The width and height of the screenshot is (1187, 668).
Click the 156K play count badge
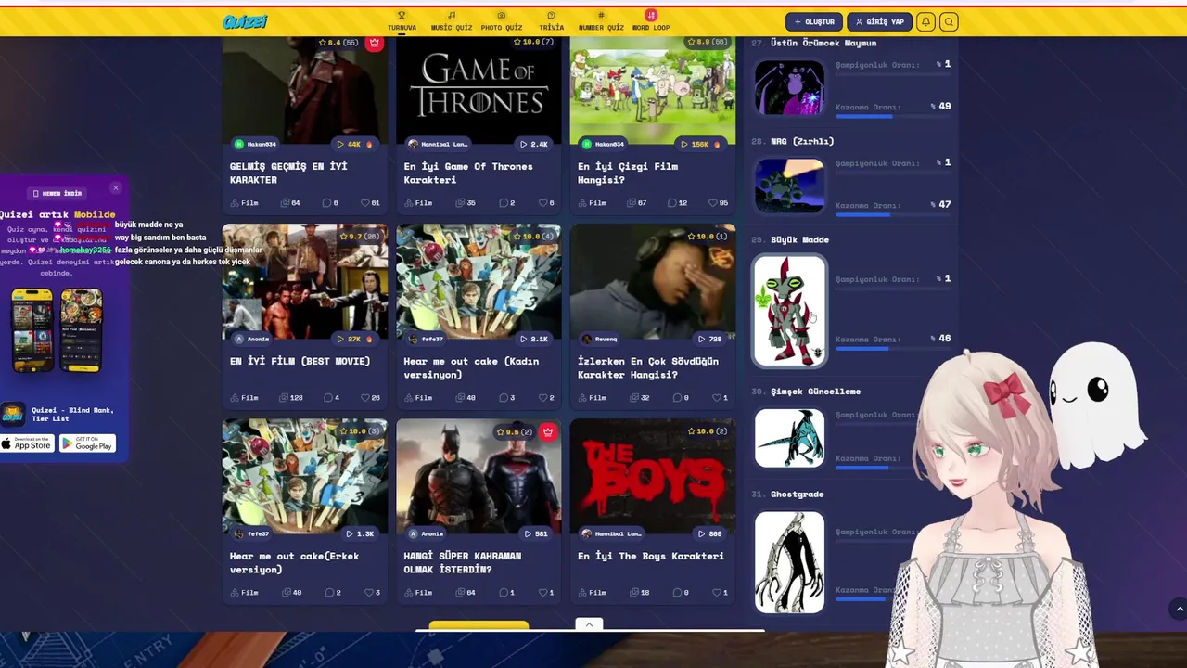(701, 144)
